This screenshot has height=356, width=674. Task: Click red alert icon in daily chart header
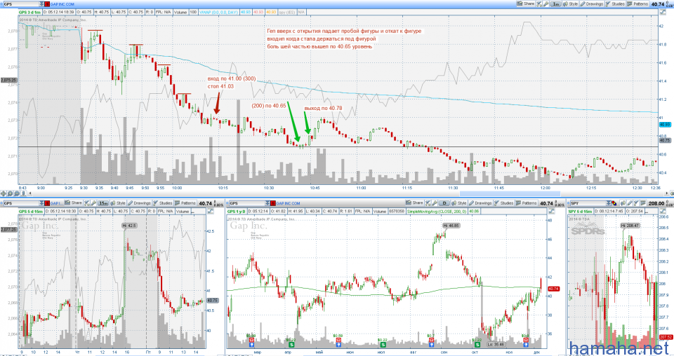[x=273, y=203]
